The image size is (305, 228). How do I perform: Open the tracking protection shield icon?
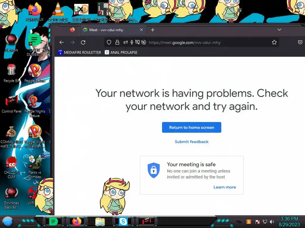click(109, 42)
